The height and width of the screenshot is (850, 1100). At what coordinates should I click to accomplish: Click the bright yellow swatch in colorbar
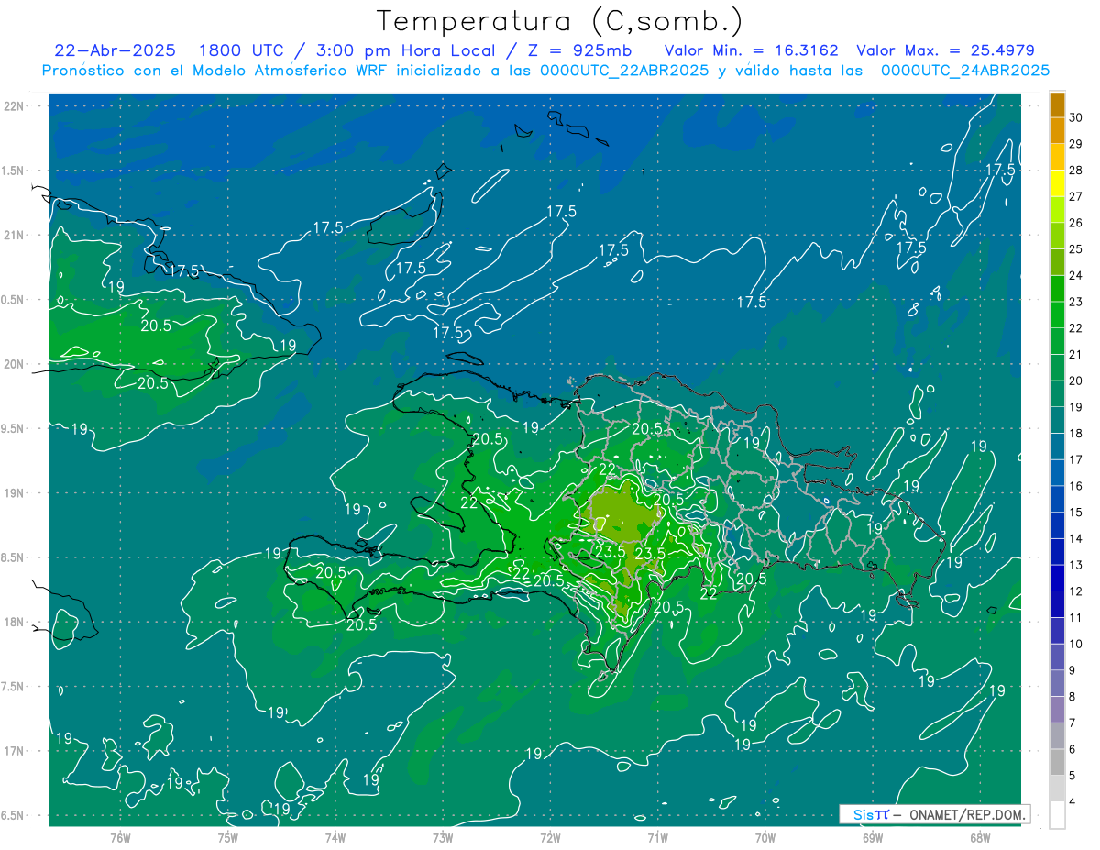coord(1057,183)
